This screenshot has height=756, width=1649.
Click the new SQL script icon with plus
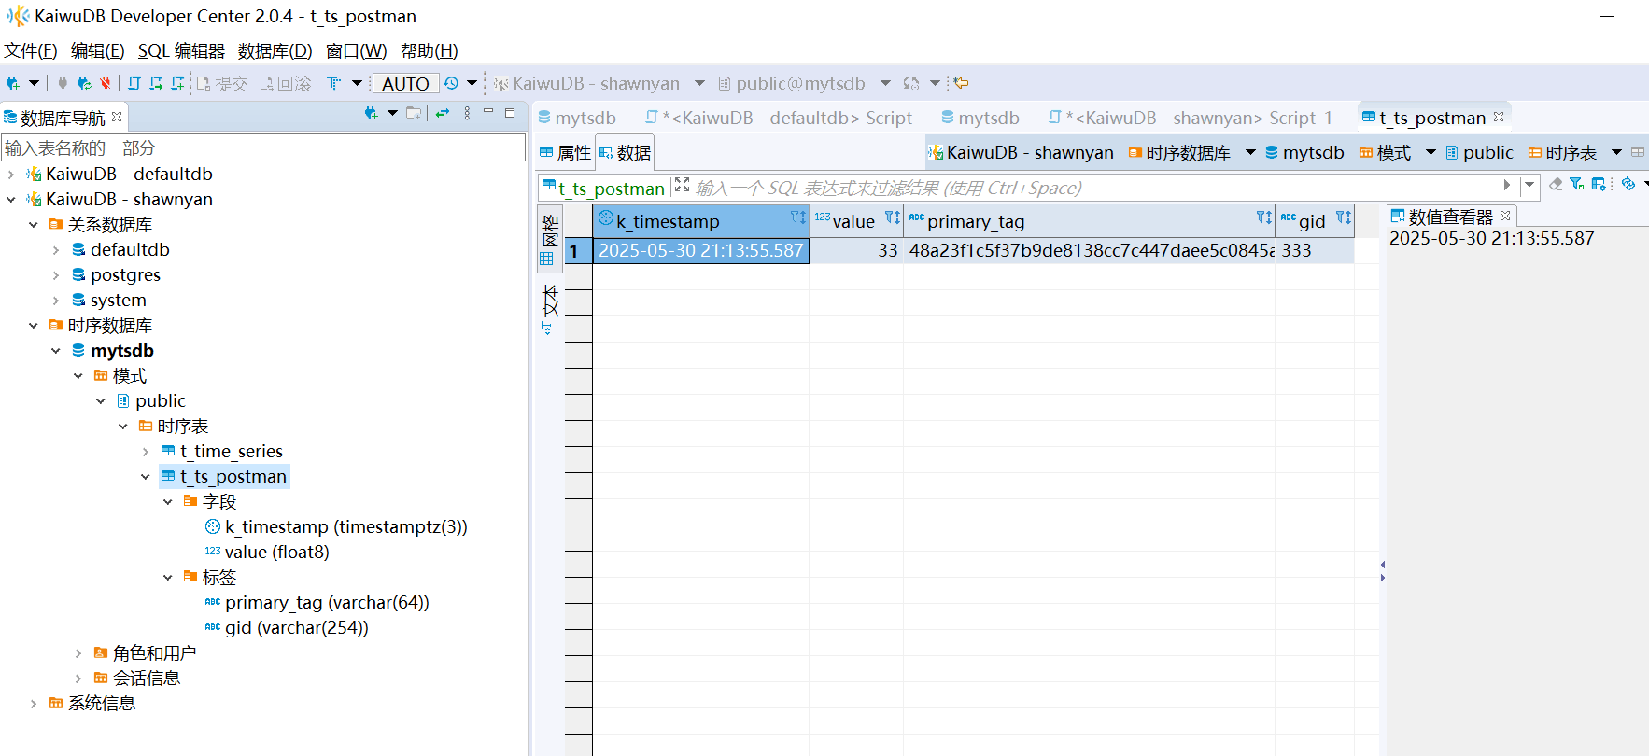(x=177, y=83)
